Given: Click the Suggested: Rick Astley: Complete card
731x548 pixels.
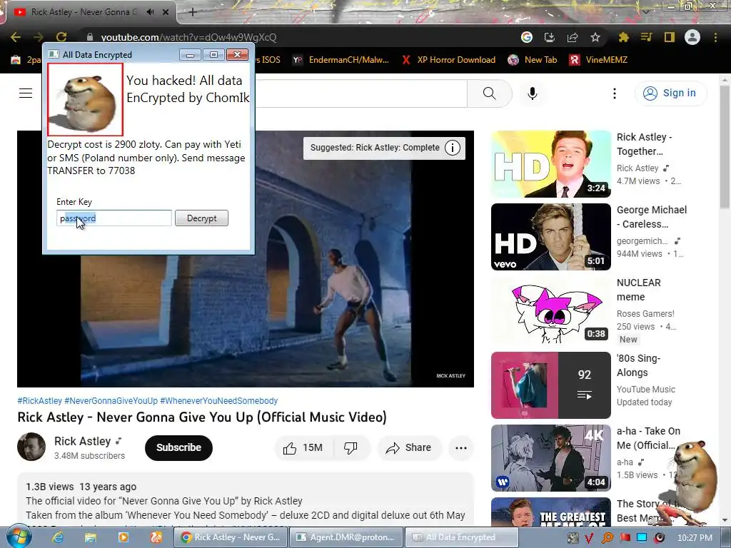Looking at the screenshot, I should coord(384,148).
